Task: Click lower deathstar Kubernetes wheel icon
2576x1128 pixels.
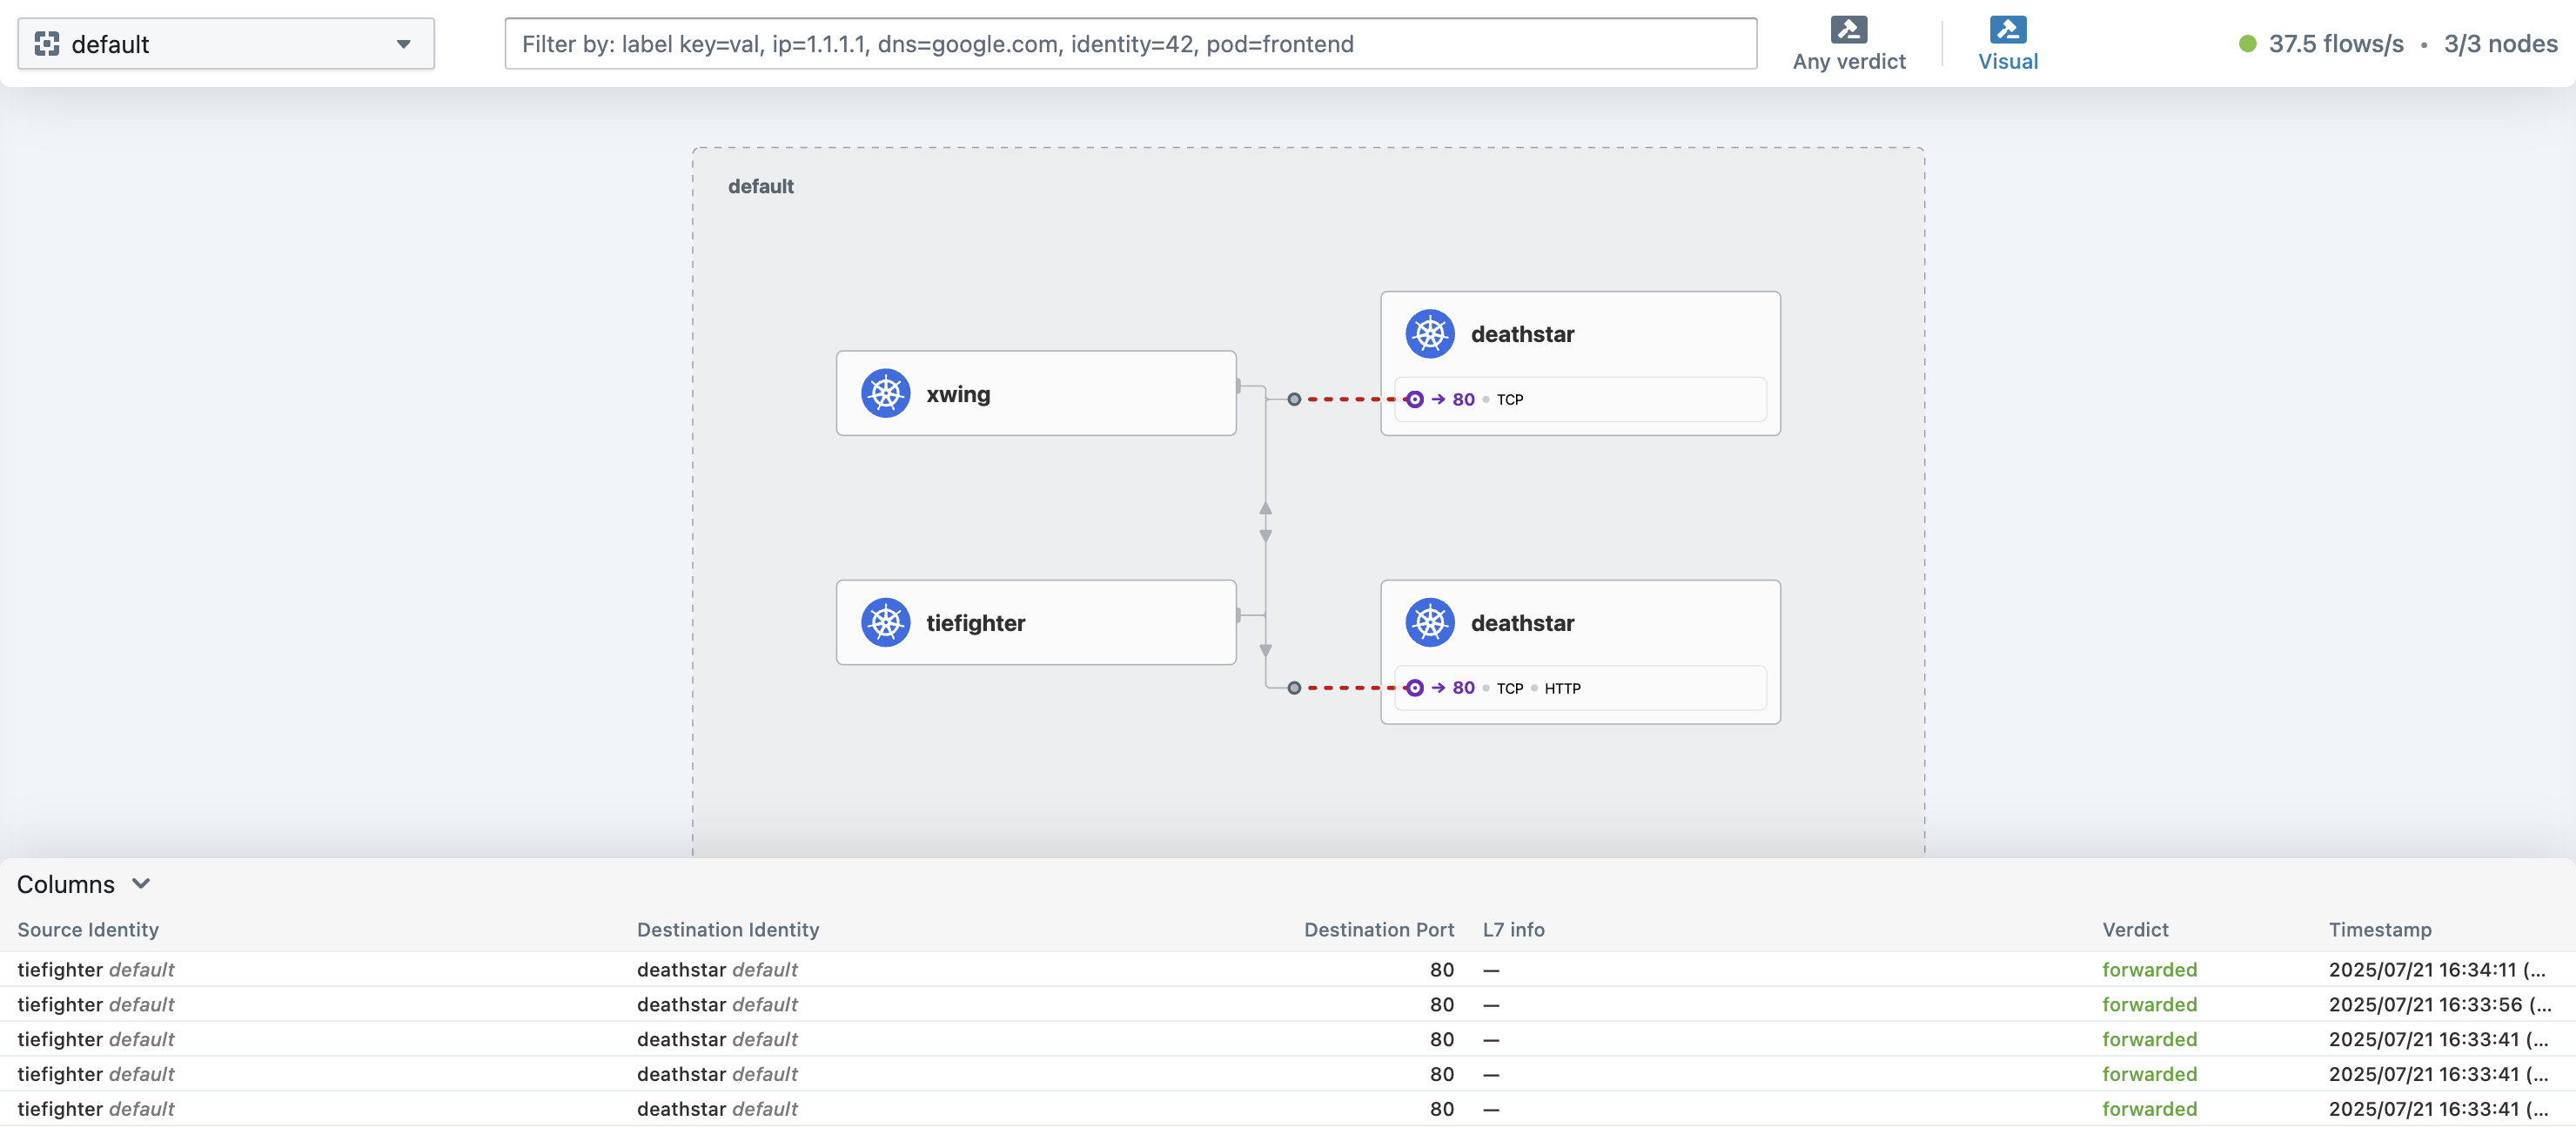Action: click(1430, 622)
